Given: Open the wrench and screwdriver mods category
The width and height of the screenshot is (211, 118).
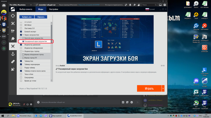Looking at the screenshot, I should [x=13, y=23].
